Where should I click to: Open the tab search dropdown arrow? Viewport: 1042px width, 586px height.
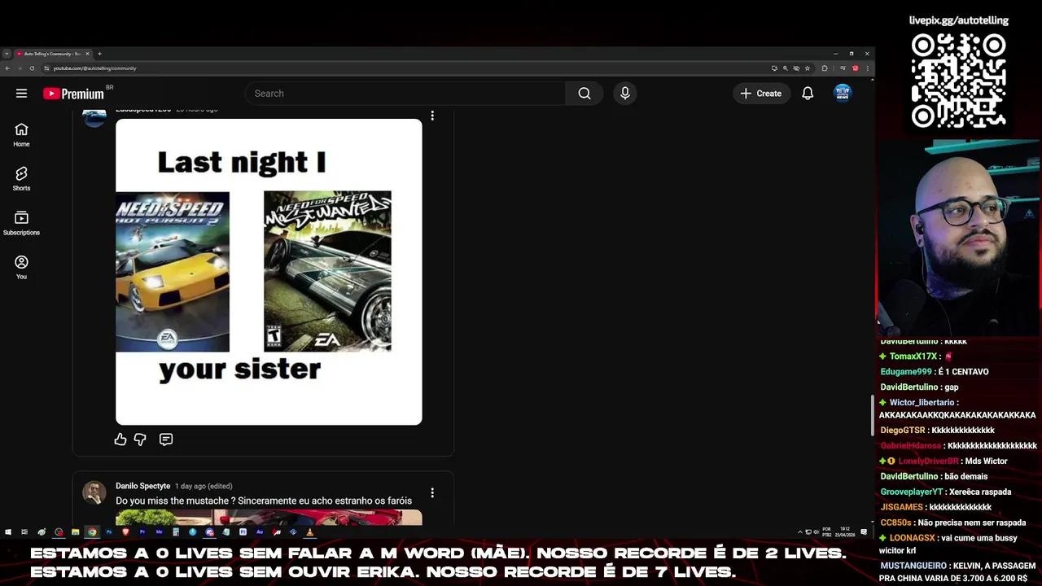click(7, 54)
